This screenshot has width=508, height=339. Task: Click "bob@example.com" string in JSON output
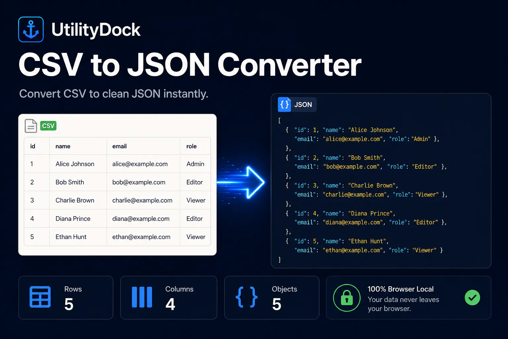[x=352, y=167]
